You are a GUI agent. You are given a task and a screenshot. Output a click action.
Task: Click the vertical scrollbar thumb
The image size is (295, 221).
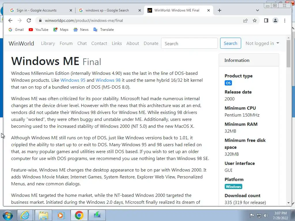click(x=288, y=54)
